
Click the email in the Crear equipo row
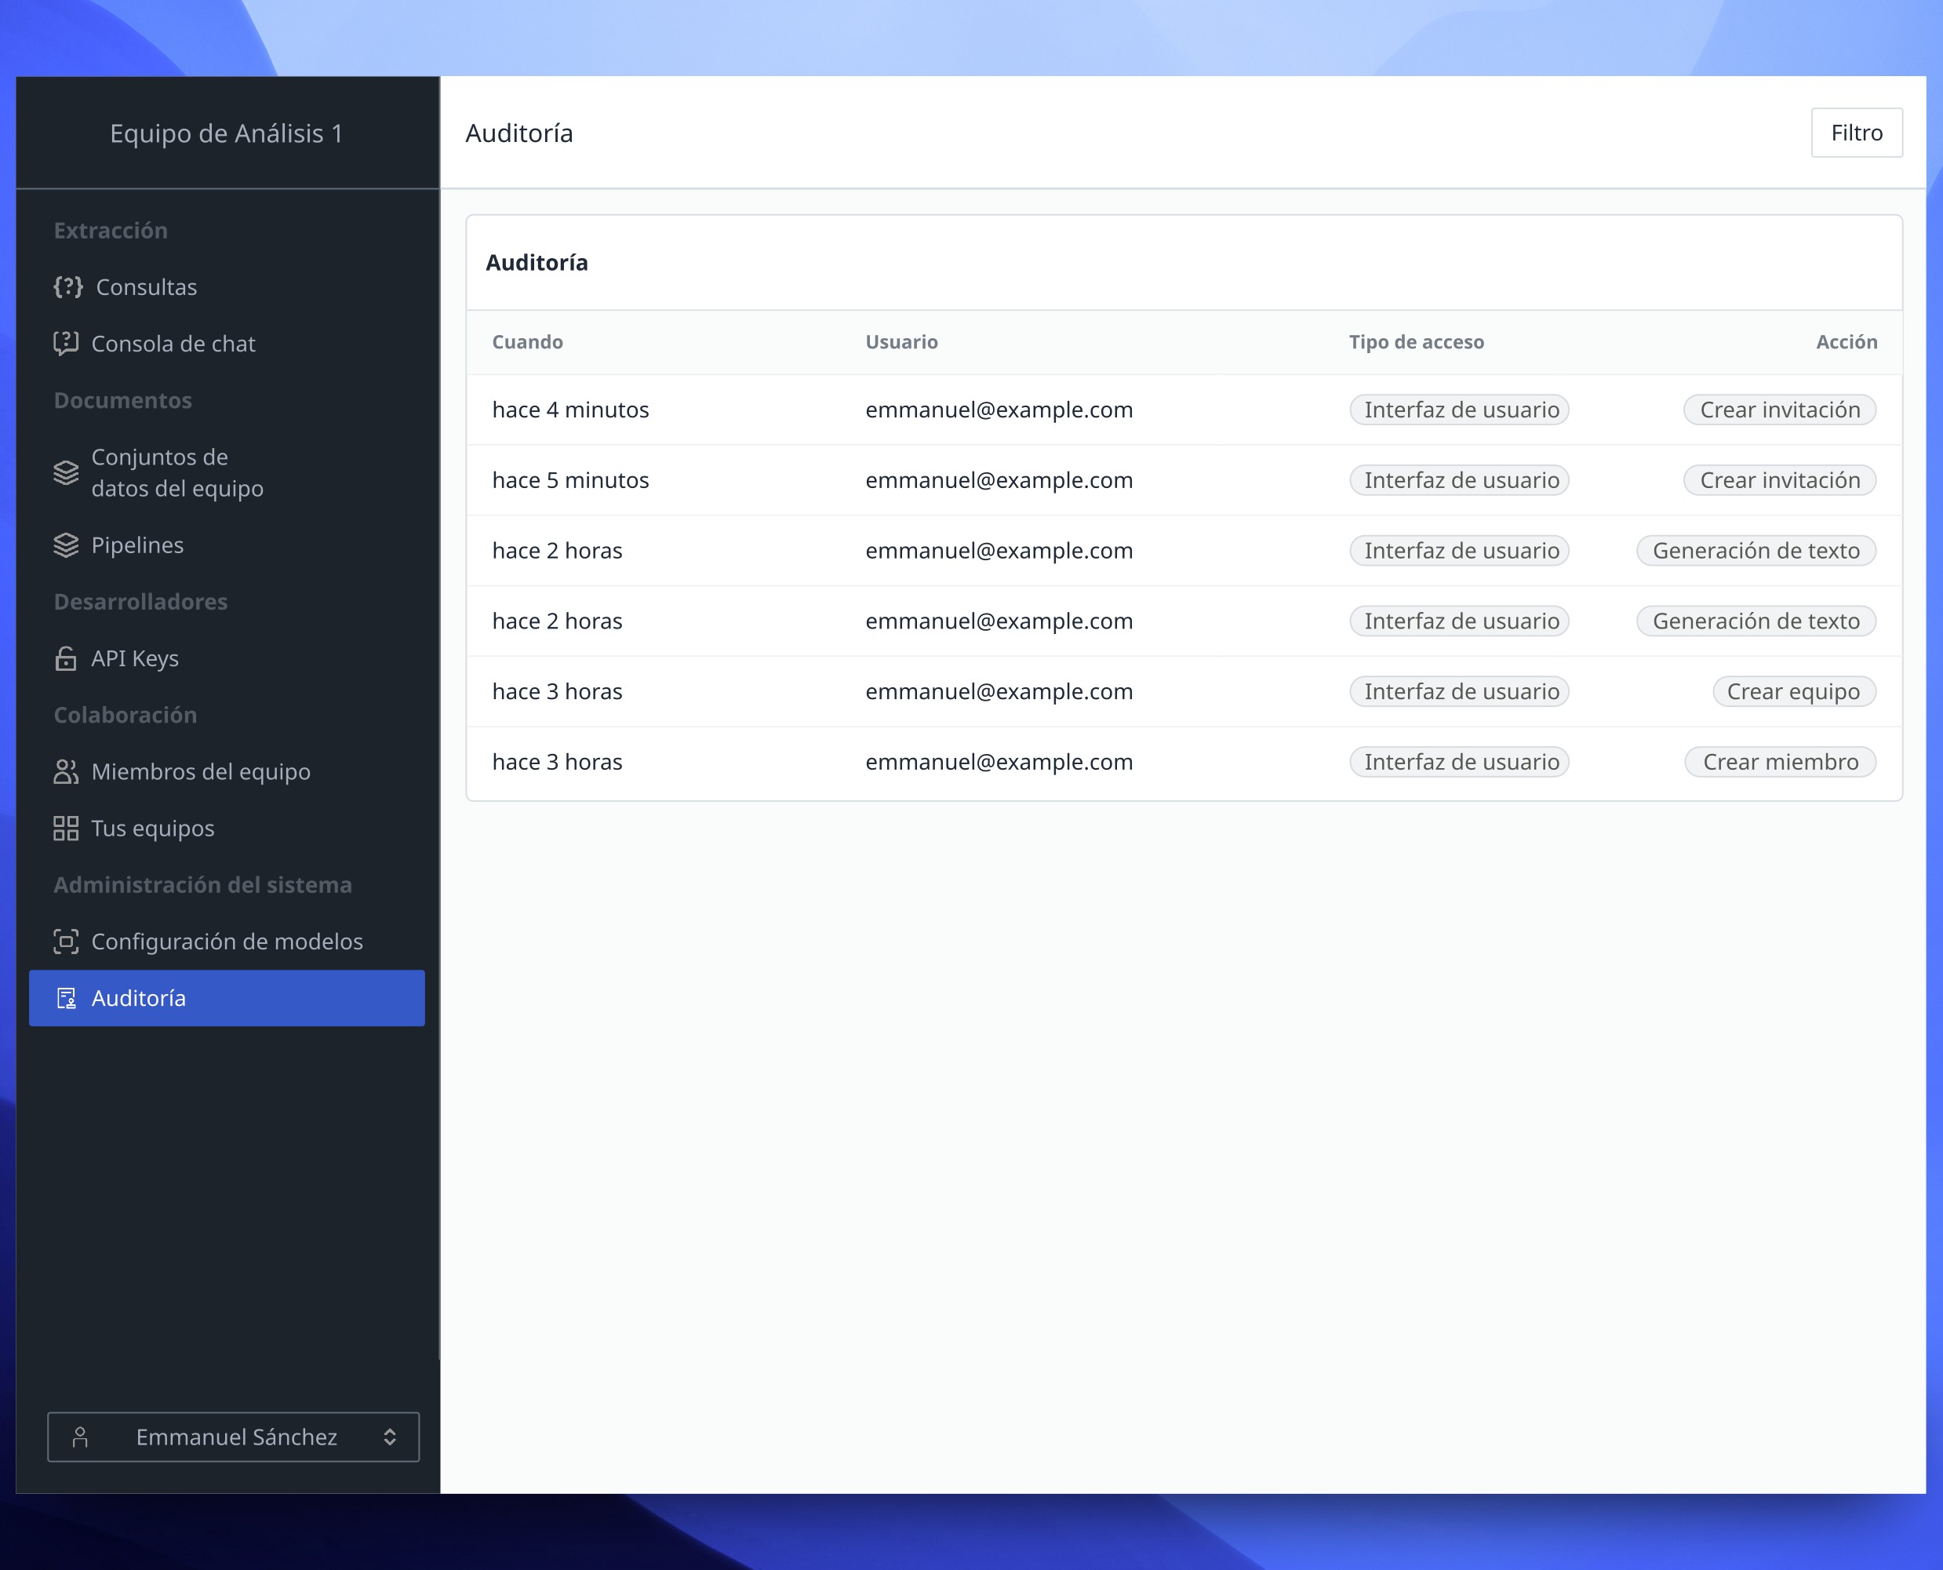(999, 692)
